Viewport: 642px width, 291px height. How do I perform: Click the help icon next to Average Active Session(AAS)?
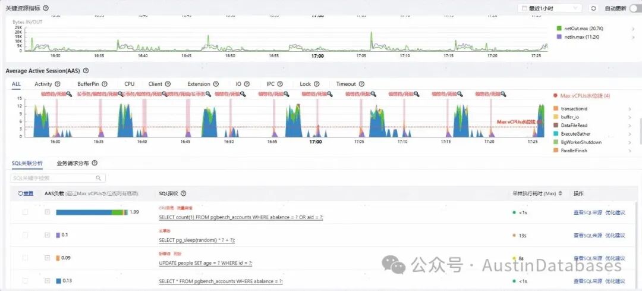[86, 71]
